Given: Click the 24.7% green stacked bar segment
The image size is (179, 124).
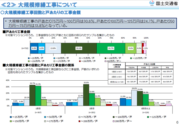Looking at the screenshot, I should click(111, 48).
